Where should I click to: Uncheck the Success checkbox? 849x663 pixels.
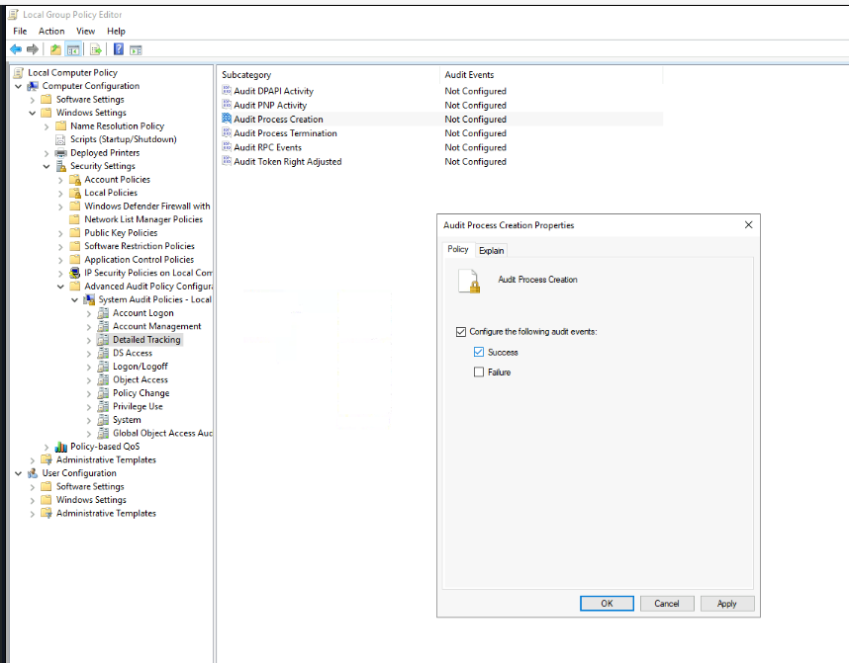479,352
